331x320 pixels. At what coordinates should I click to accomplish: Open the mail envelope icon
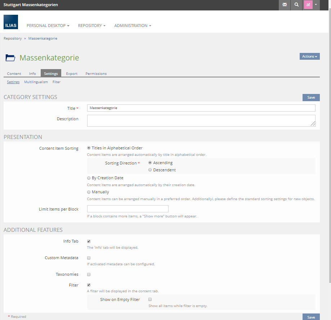[285, 5]
